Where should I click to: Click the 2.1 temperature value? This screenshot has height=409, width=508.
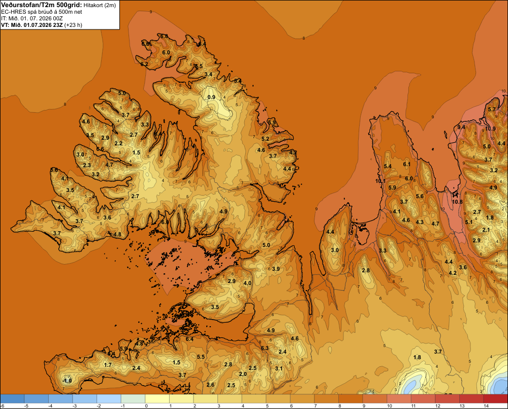pyautogui.click(x=486, y=230)
